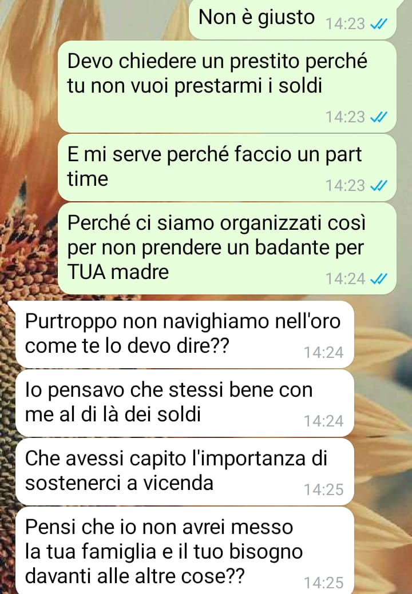Image resolution: width=412 pixels, height=594 pixels.
Task: Click 14:24 timestamp on 'come te lo devo dire' message
Action: (x=324, y=353)
